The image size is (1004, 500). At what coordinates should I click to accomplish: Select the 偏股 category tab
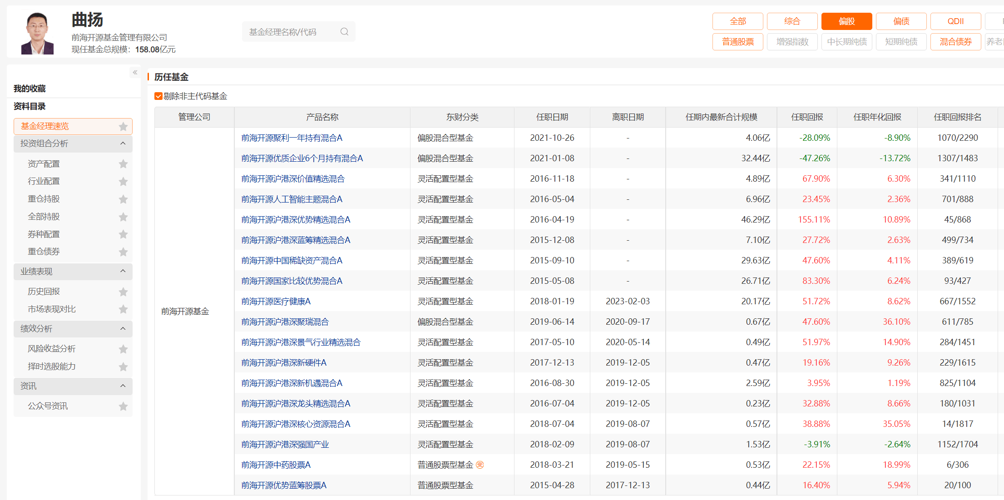(847, 21)
